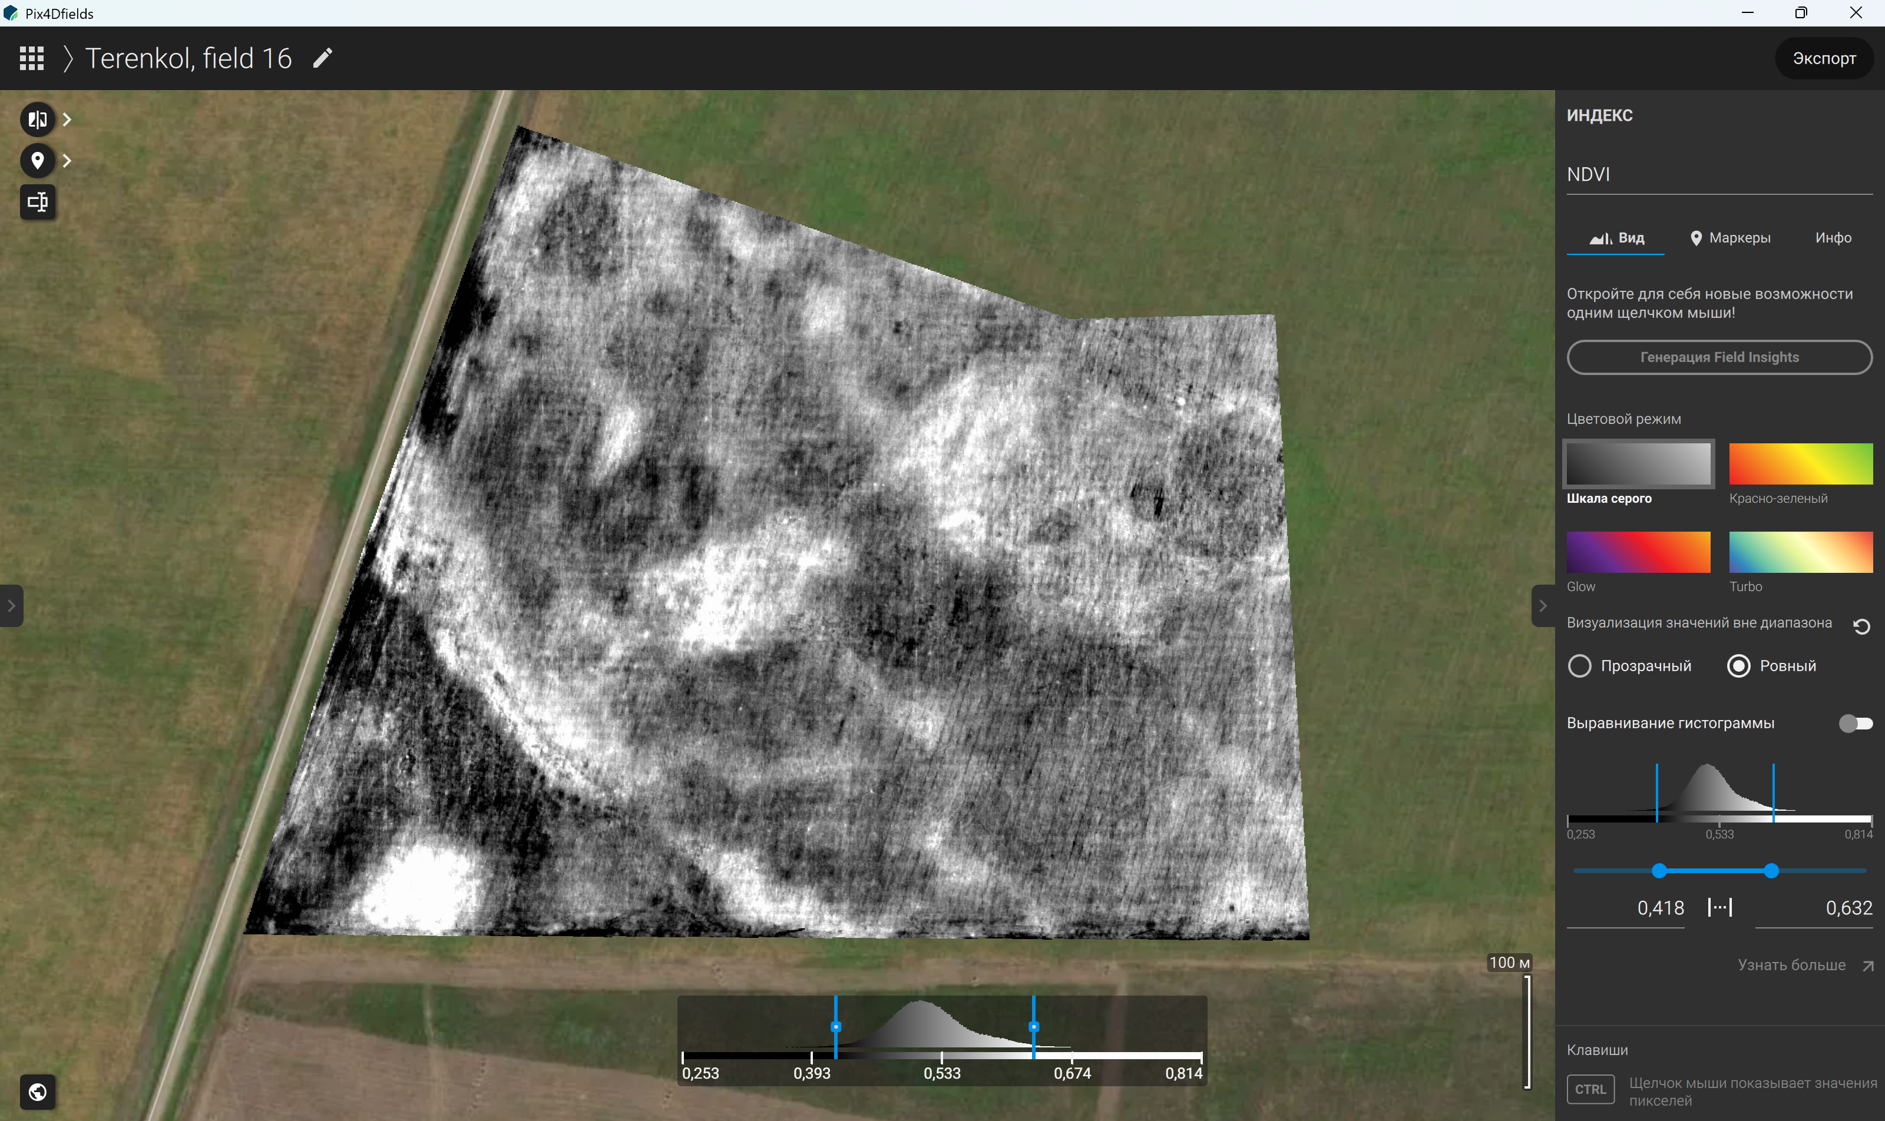Toggle Выравнивание гистограммы switch
The height and width of the screenshot is (1121, 1885).
click(x=1856, y=724)
